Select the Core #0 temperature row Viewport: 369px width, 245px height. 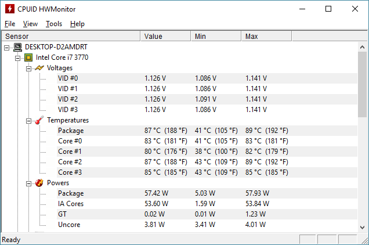[207, 141]
